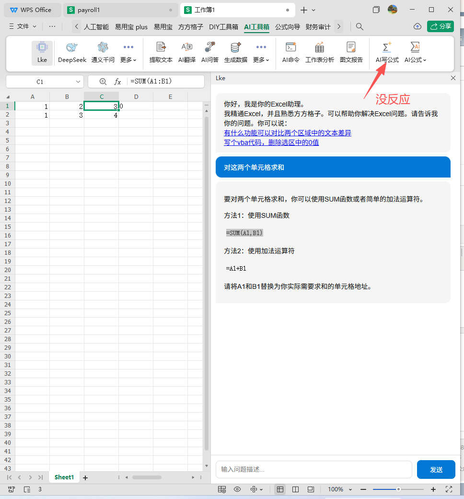Click the AI写公式 icon
Image resolution: width=464 pixels, height=499 pixels.
pos(387,48)
